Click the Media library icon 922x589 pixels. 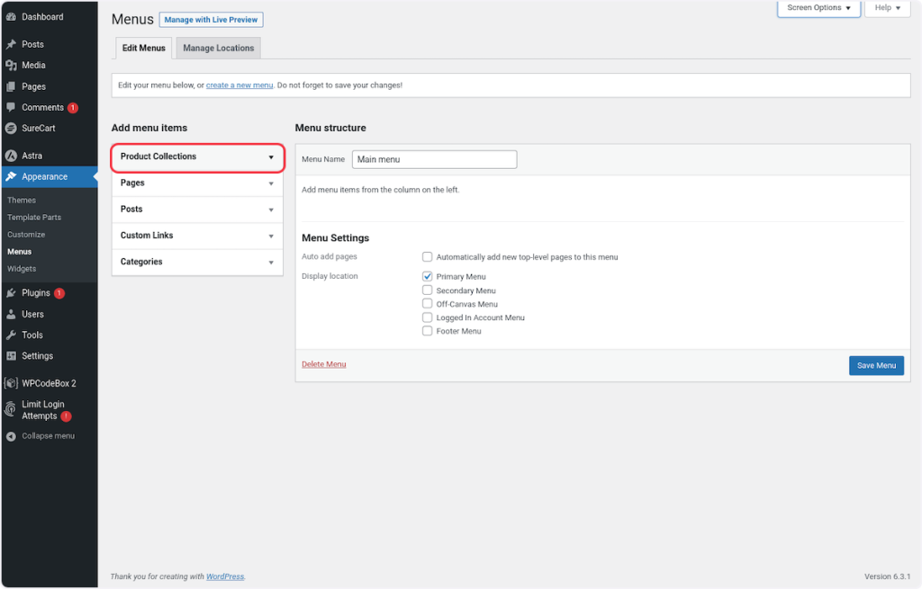pyautogui.click(x=11, y=66)
